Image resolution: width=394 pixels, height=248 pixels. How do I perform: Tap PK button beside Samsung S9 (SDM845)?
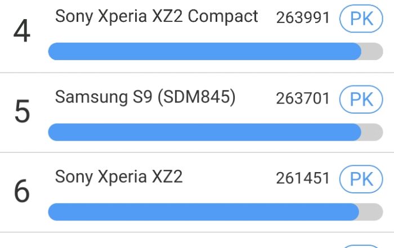[361, 99]
